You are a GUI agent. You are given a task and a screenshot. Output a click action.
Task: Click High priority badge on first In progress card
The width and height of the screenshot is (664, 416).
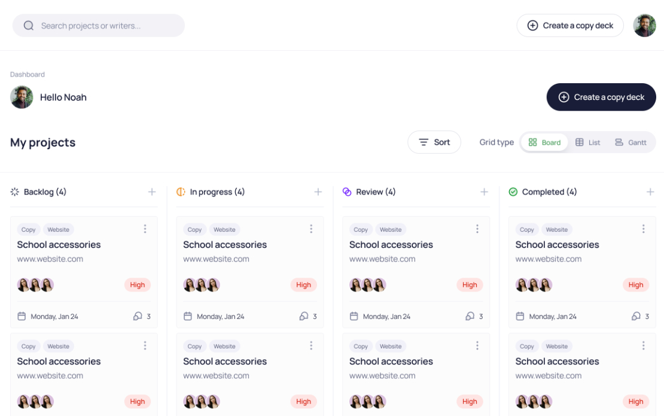304,285
